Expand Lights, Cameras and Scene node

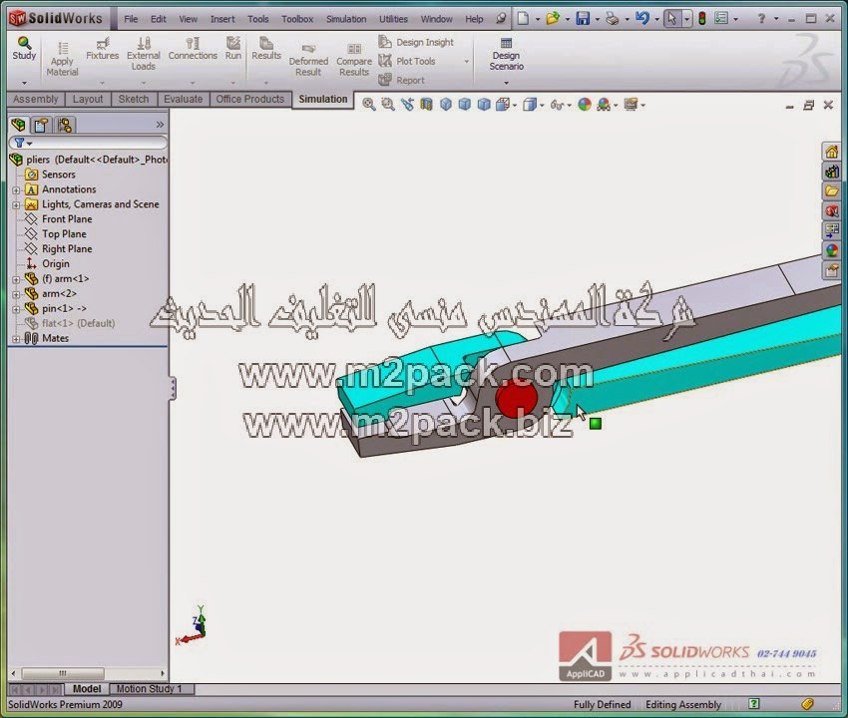coord(16,204)
